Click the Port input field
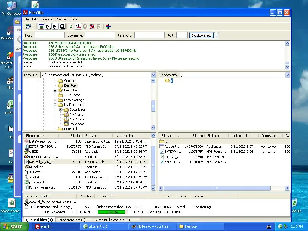The image size is (308, 231). [x=182, y=35]
